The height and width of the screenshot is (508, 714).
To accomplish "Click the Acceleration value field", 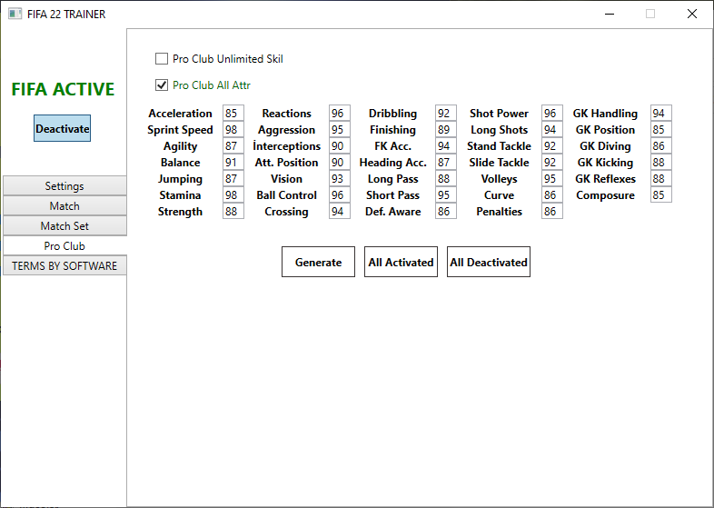I will point(233,113).
